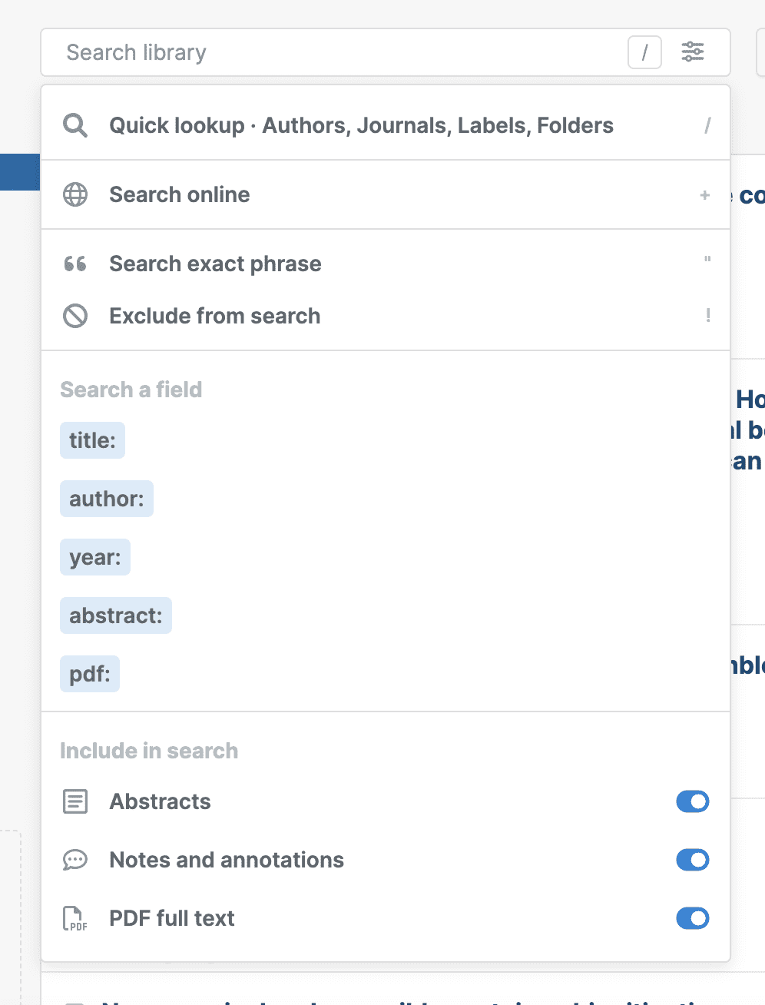Add the abstract: field filter
Screen dimensions: 765x1005
click(116, 615)
